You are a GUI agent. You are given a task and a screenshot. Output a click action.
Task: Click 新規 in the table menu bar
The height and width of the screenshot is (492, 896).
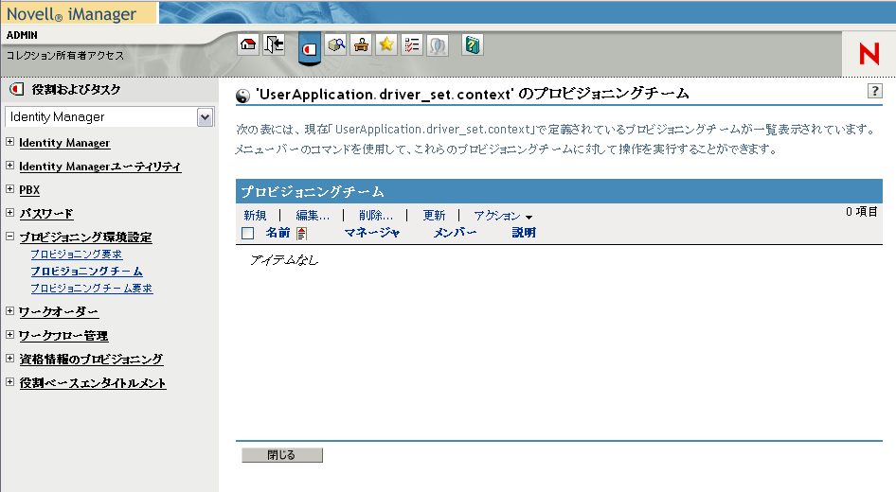[255, 215]
